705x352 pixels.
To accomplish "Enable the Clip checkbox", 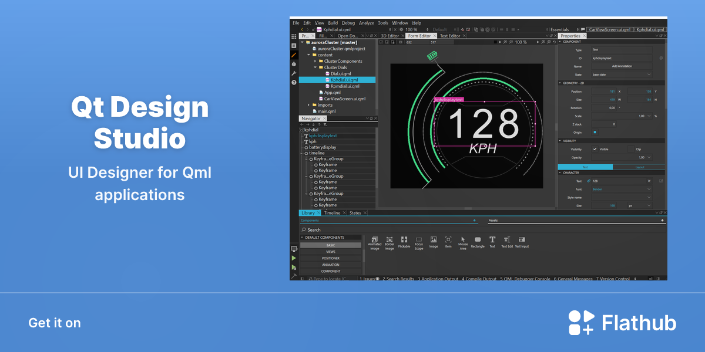I will [x=630, y=149].
